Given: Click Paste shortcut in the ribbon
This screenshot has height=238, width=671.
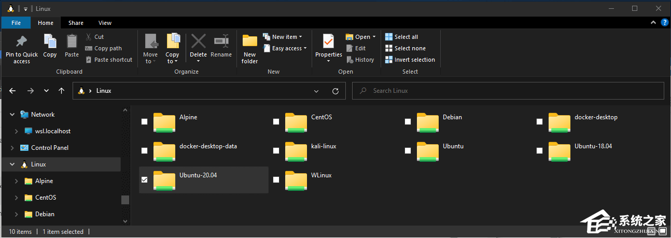Looking at the screenshot, I should 108,60.
